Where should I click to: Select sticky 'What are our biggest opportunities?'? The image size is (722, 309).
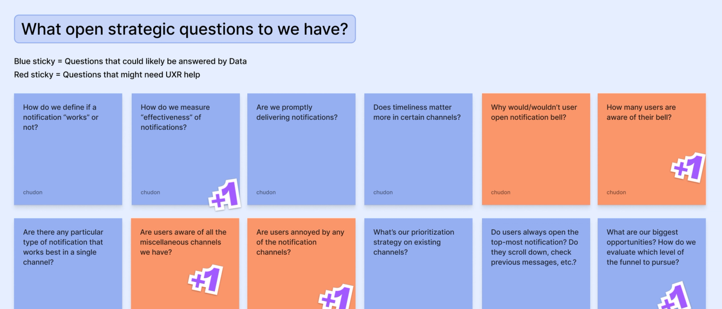[x=652, y=264]
